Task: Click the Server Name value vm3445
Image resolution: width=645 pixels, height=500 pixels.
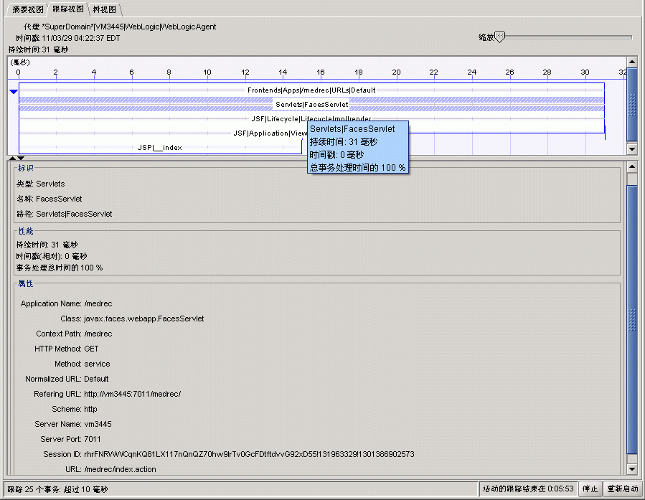Action: point(98,424)
